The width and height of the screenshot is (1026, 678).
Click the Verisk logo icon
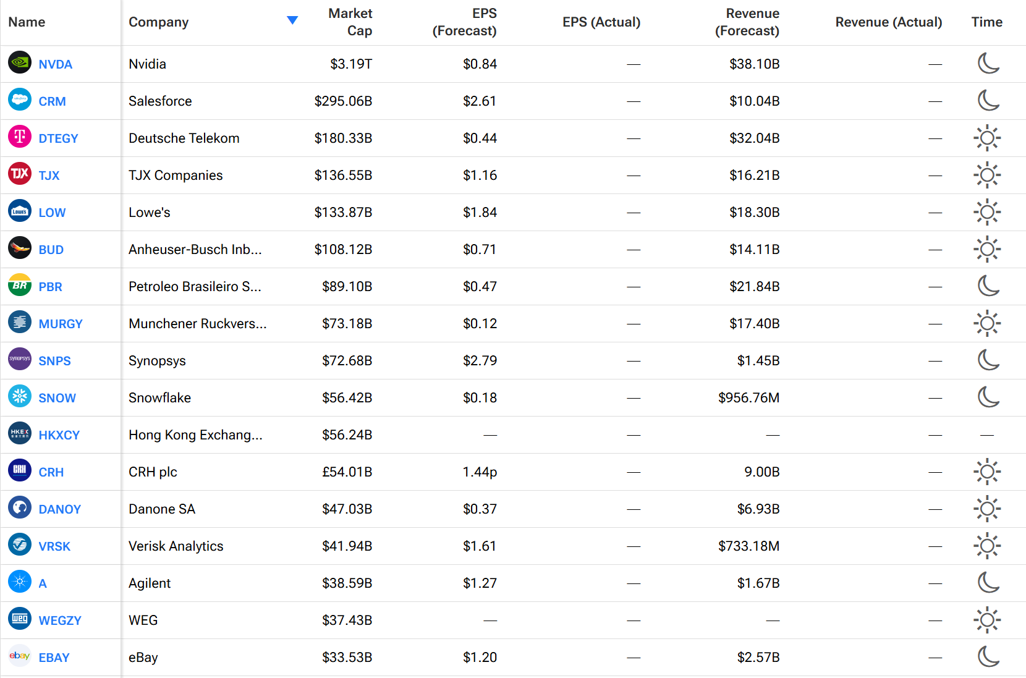20,545
